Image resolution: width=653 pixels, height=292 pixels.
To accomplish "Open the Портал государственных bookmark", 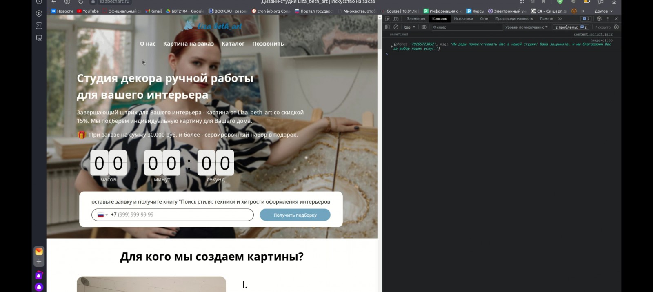I will [x=313, y=11].
